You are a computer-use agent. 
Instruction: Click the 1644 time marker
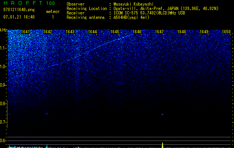coord(92,32)
